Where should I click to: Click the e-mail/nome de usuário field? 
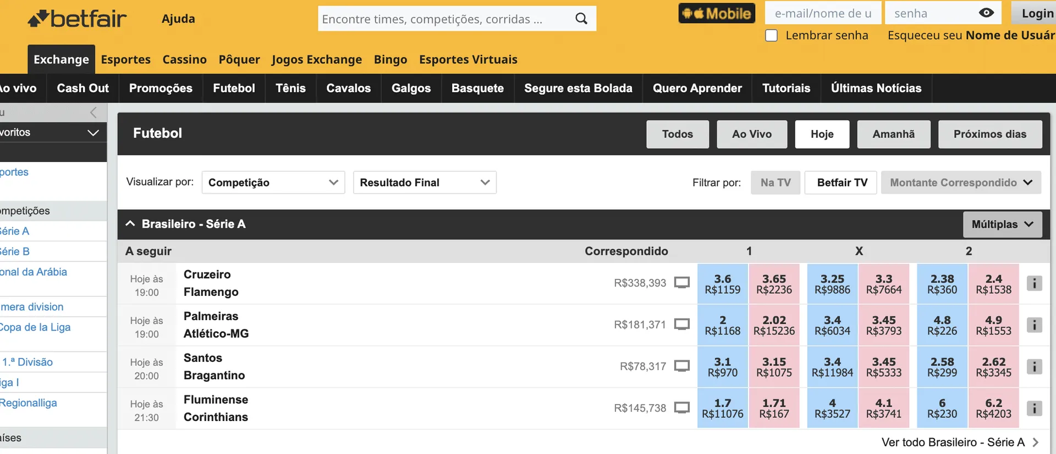tap(823, 13)
